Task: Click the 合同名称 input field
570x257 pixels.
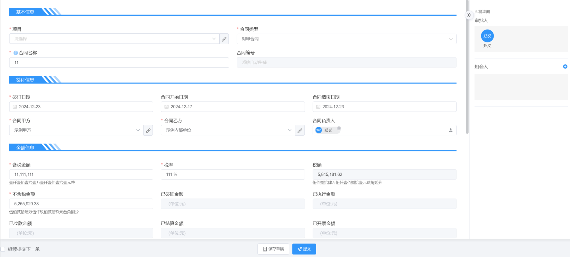Action: coord(119,63)
